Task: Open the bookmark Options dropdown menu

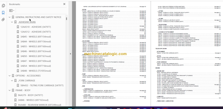Action: [12, 10]
